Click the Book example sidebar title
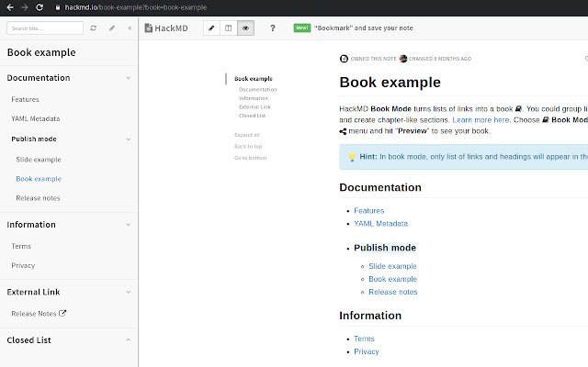Screen dimensions: 588x367 (41, 52)
